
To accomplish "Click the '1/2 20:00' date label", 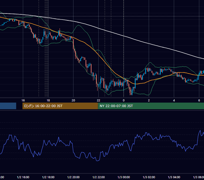I will click(x=73, y=177).
